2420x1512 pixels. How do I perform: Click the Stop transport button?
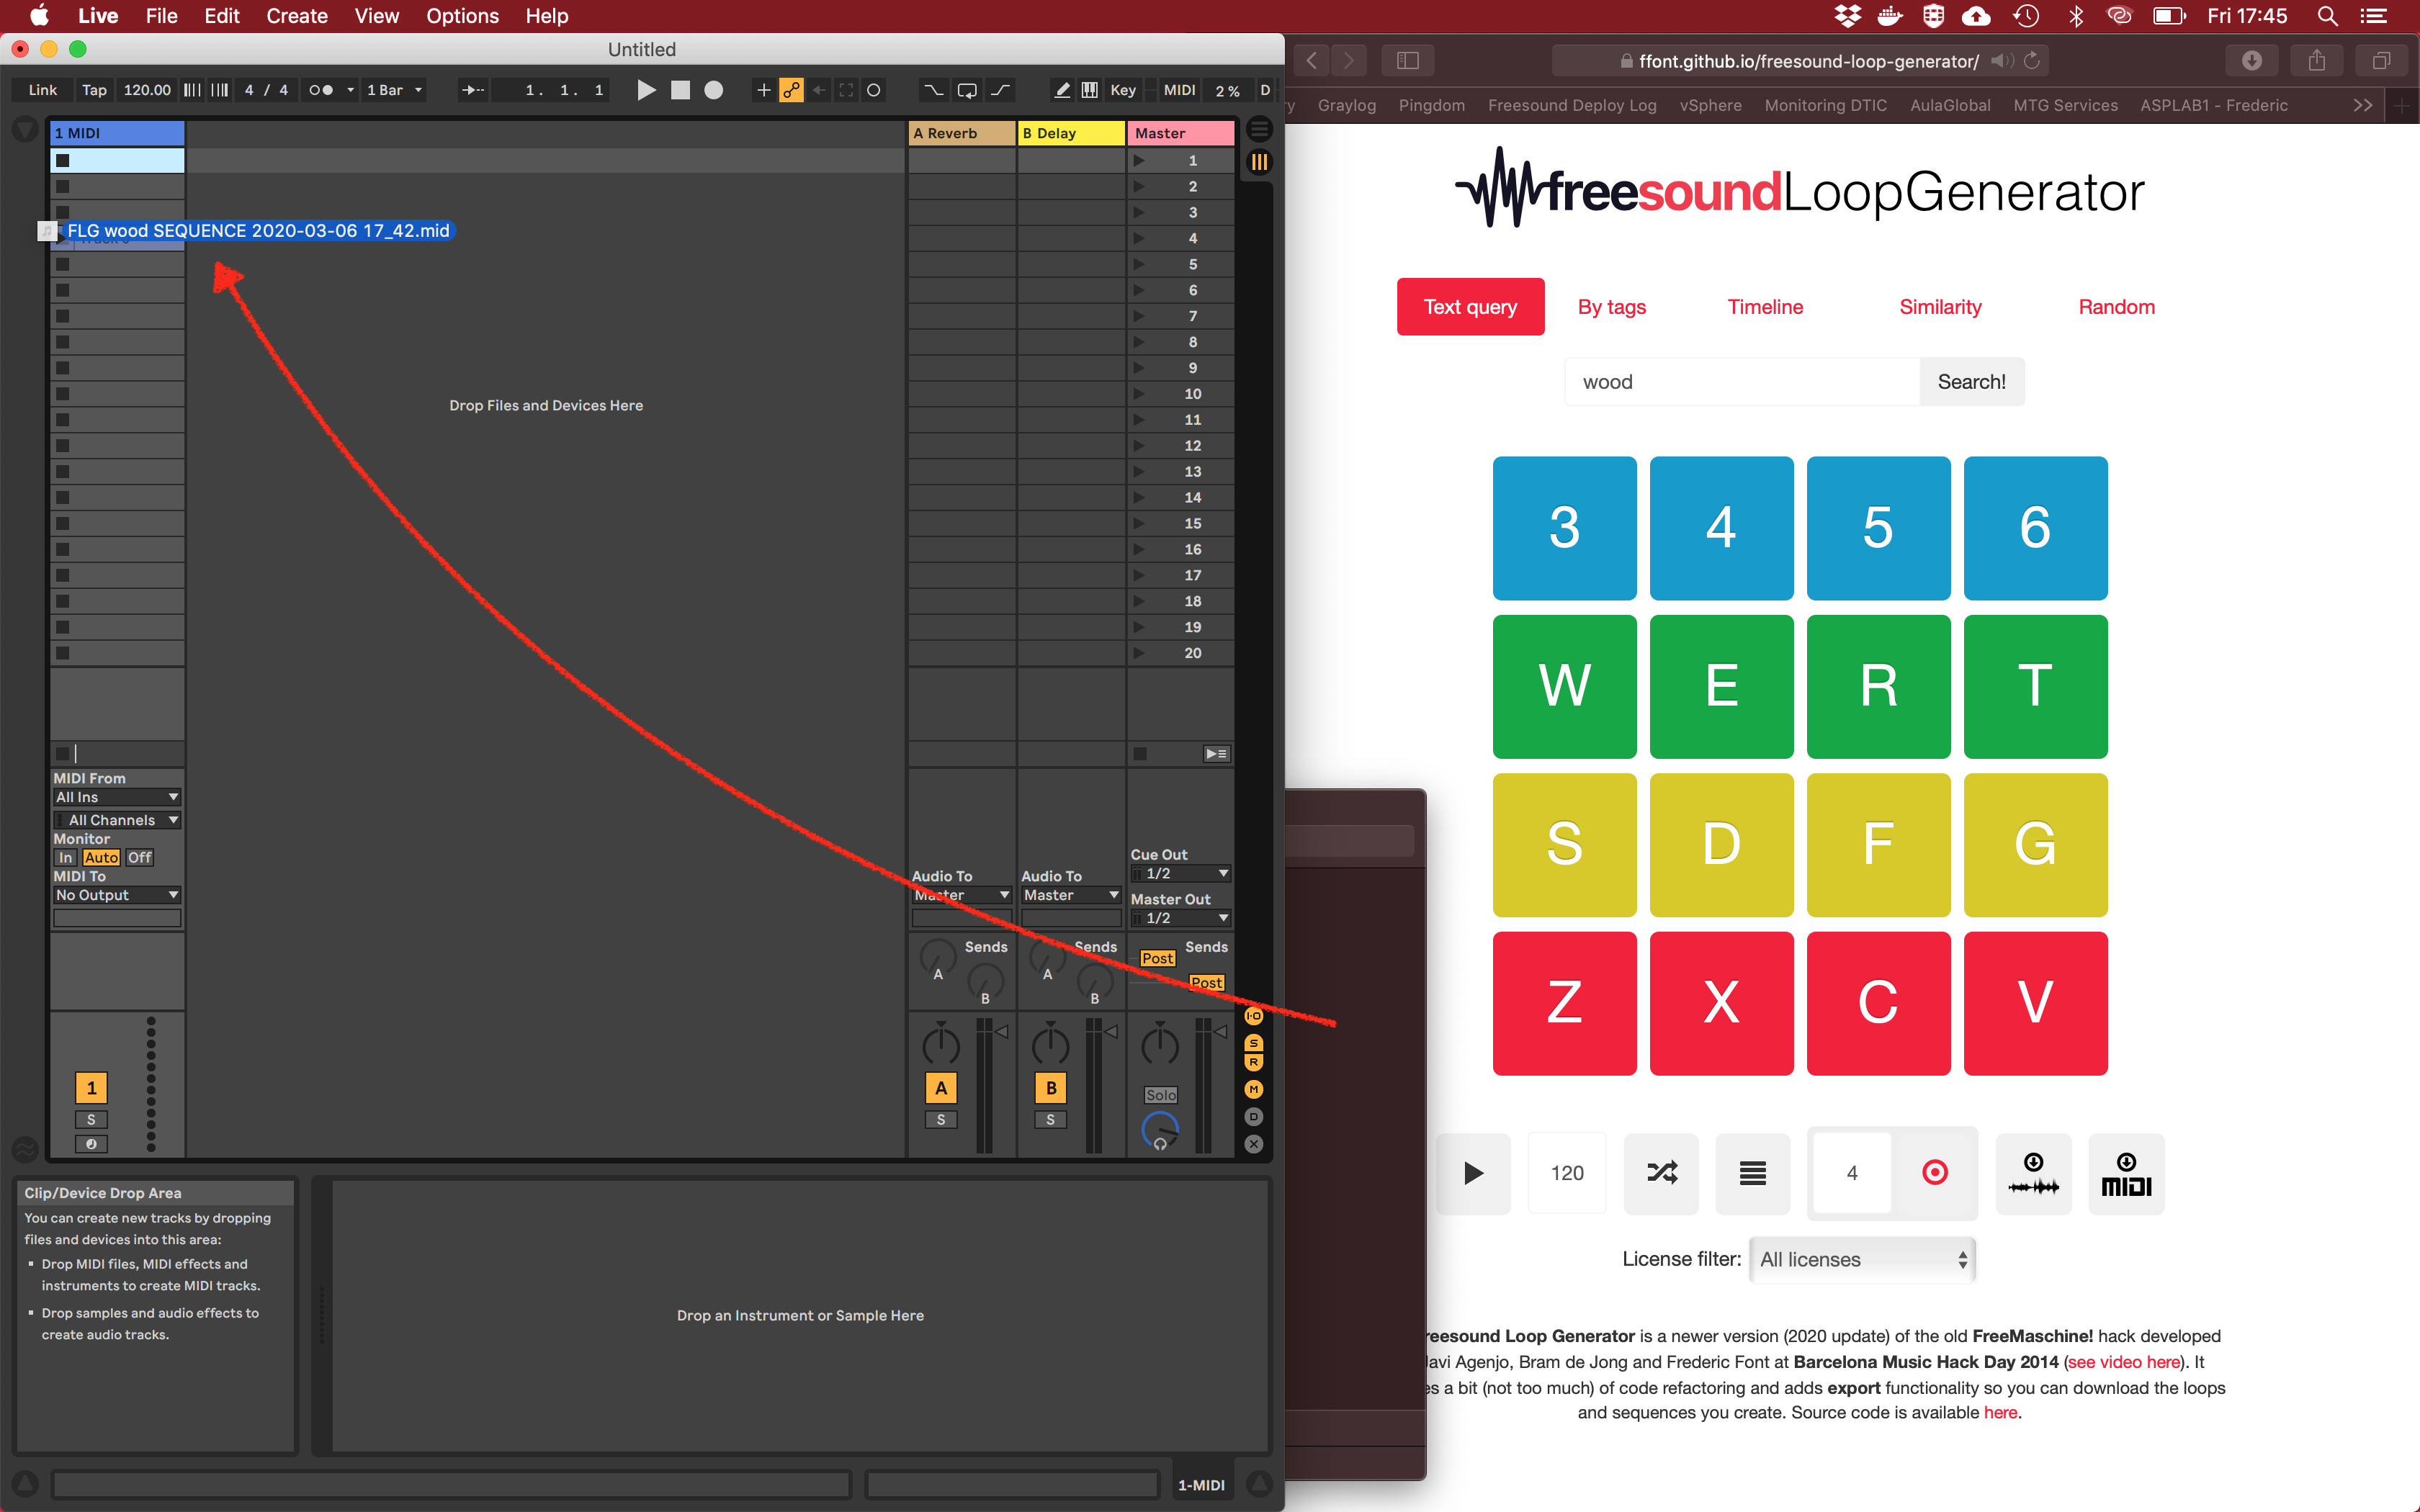680,90
